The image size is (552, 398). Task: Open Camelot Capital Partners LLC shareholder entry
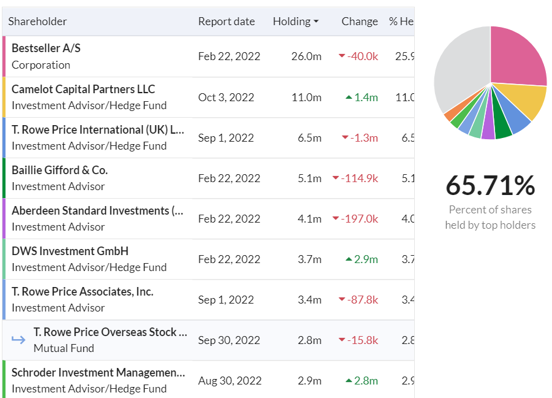[83, 89]
